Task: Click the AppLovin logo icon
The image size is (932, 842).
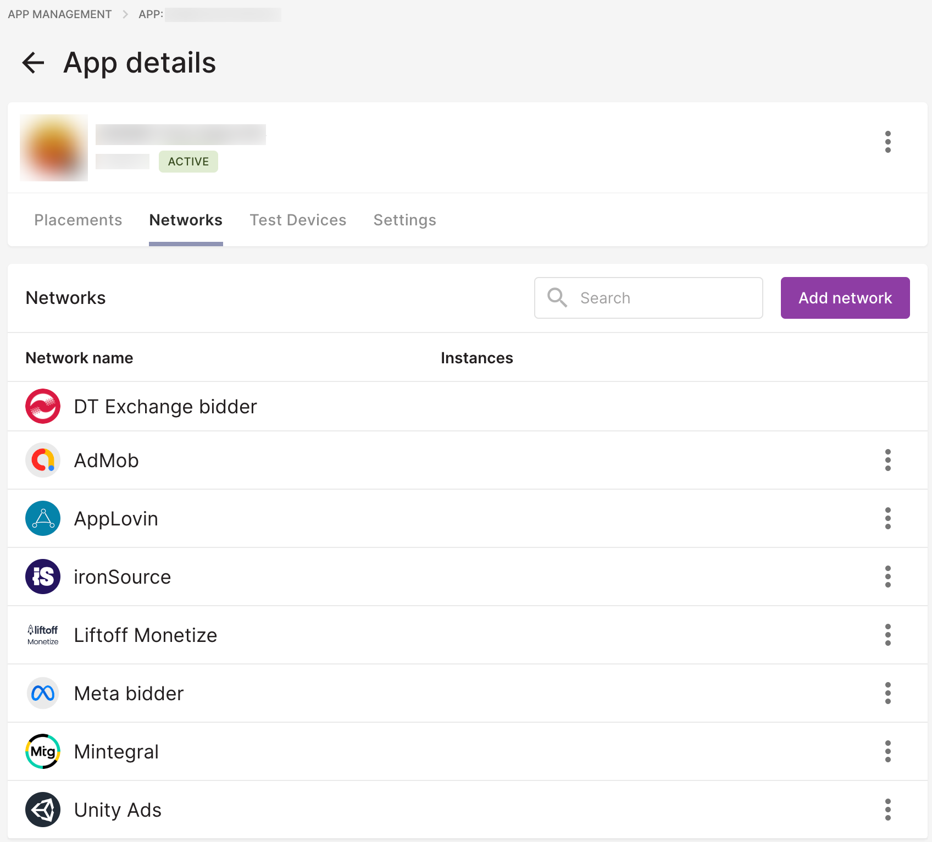Action: pos(43,518)
